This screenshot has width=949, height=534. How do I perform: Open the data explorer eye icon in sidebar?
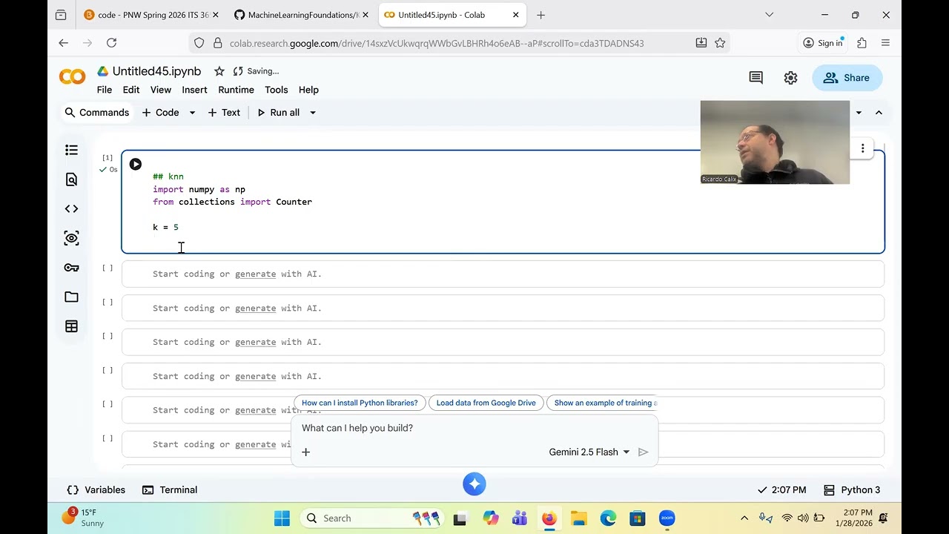point(71,238)
